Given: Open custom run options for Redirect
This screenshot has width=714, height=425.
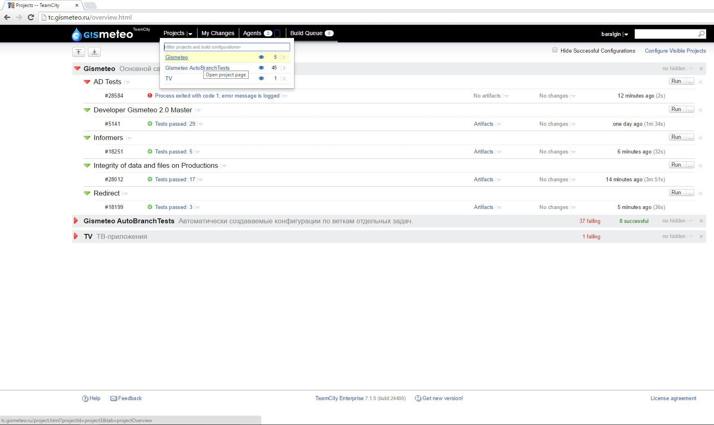Looking at the screenshot, I should coord(690,192).
